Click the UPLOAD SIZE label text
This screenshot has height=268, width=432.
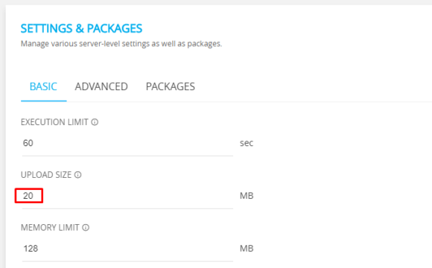[x=46, y=175]
